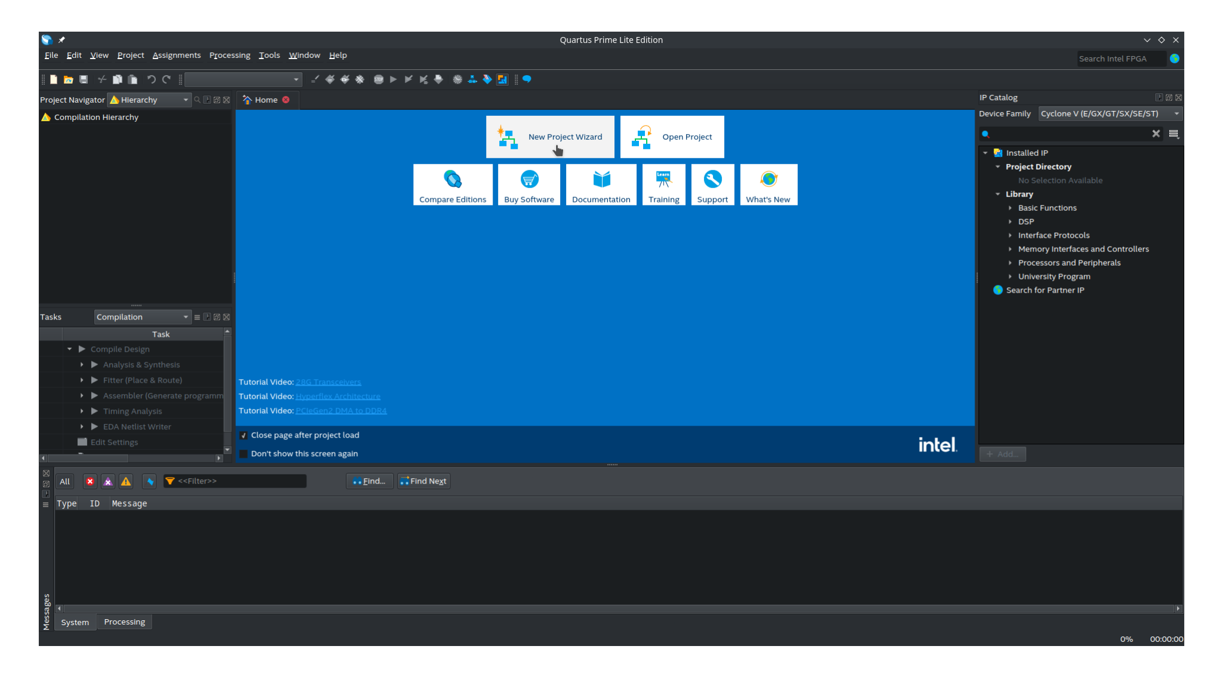Open the Compare Editions tile
Viewport: 1223px width, 692px height.
[x=453, y=184]
